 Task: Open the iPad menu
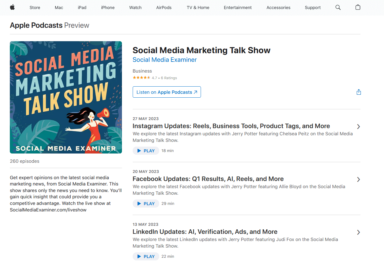pyautogui.click(x=82, y=8)
